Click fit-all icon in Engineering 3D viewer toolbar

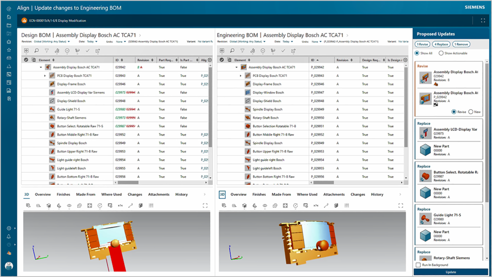tap(285, 205)
